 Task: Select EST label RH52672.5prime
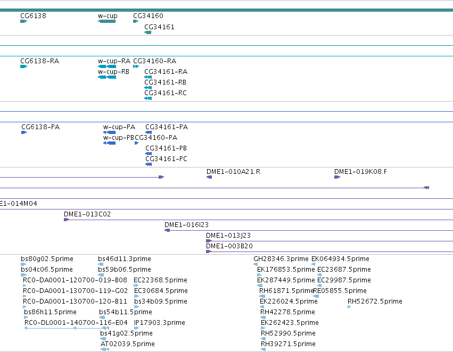tap(375, 302)
